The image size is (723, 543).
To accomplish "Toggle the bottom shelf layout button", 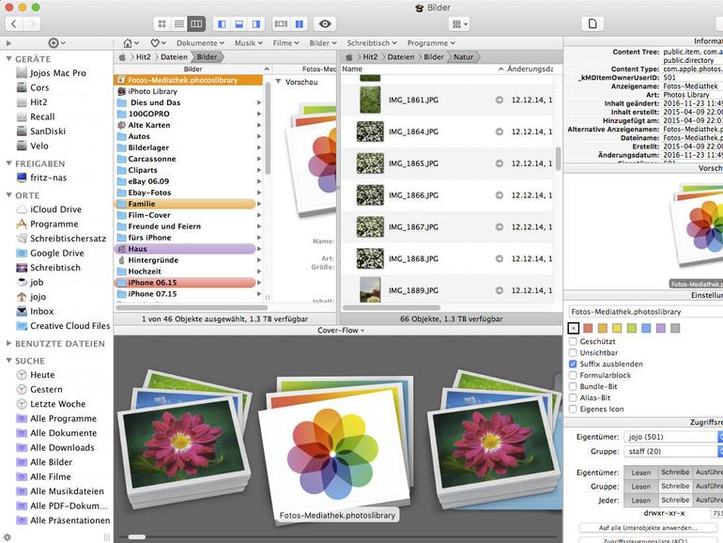I will (x=239, y=23).
